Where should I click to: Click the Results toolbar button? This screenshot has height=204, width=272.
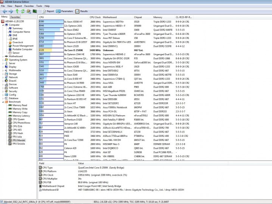click(x=82, y=11)
